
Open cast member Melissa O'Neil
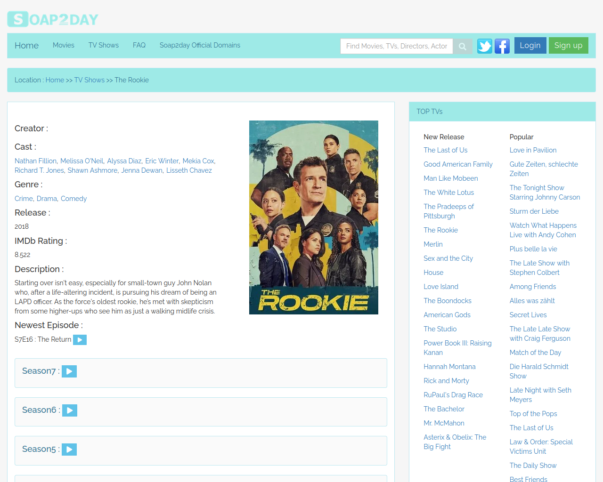82,161
